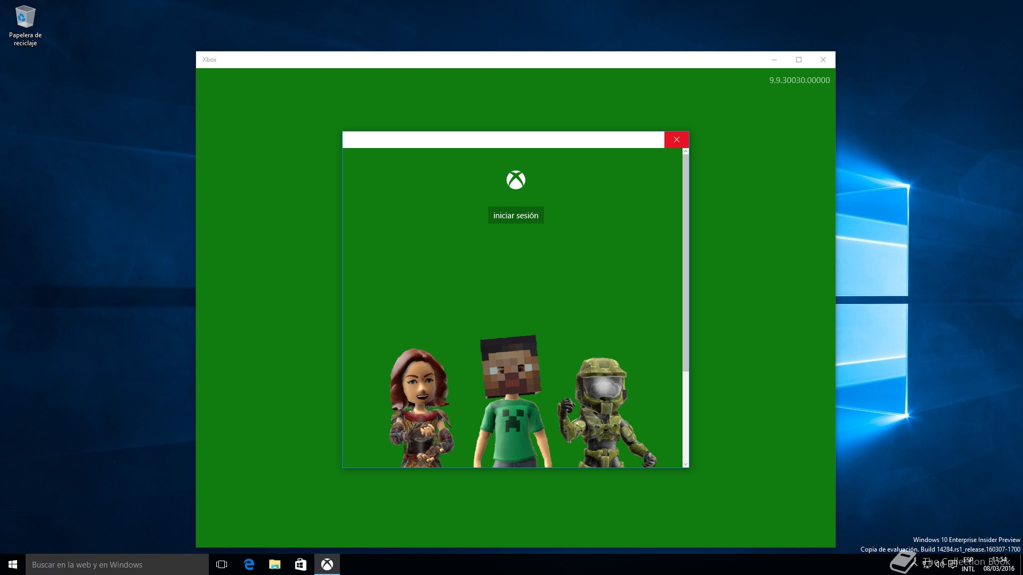Click the version number 9.9.30030.00000
This screenshot has height=575, width=1023.
799,80
